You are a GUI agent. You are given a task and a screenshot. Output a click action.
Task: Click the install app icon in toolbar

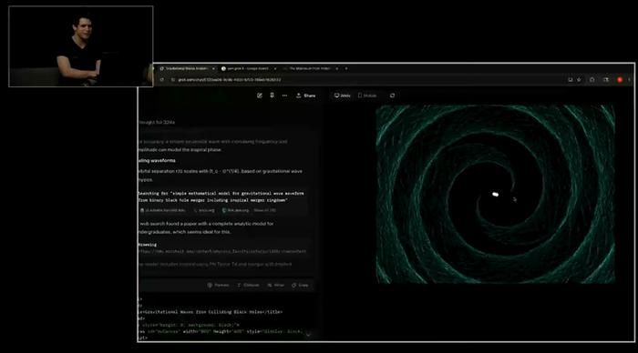(x=571, y=80)
